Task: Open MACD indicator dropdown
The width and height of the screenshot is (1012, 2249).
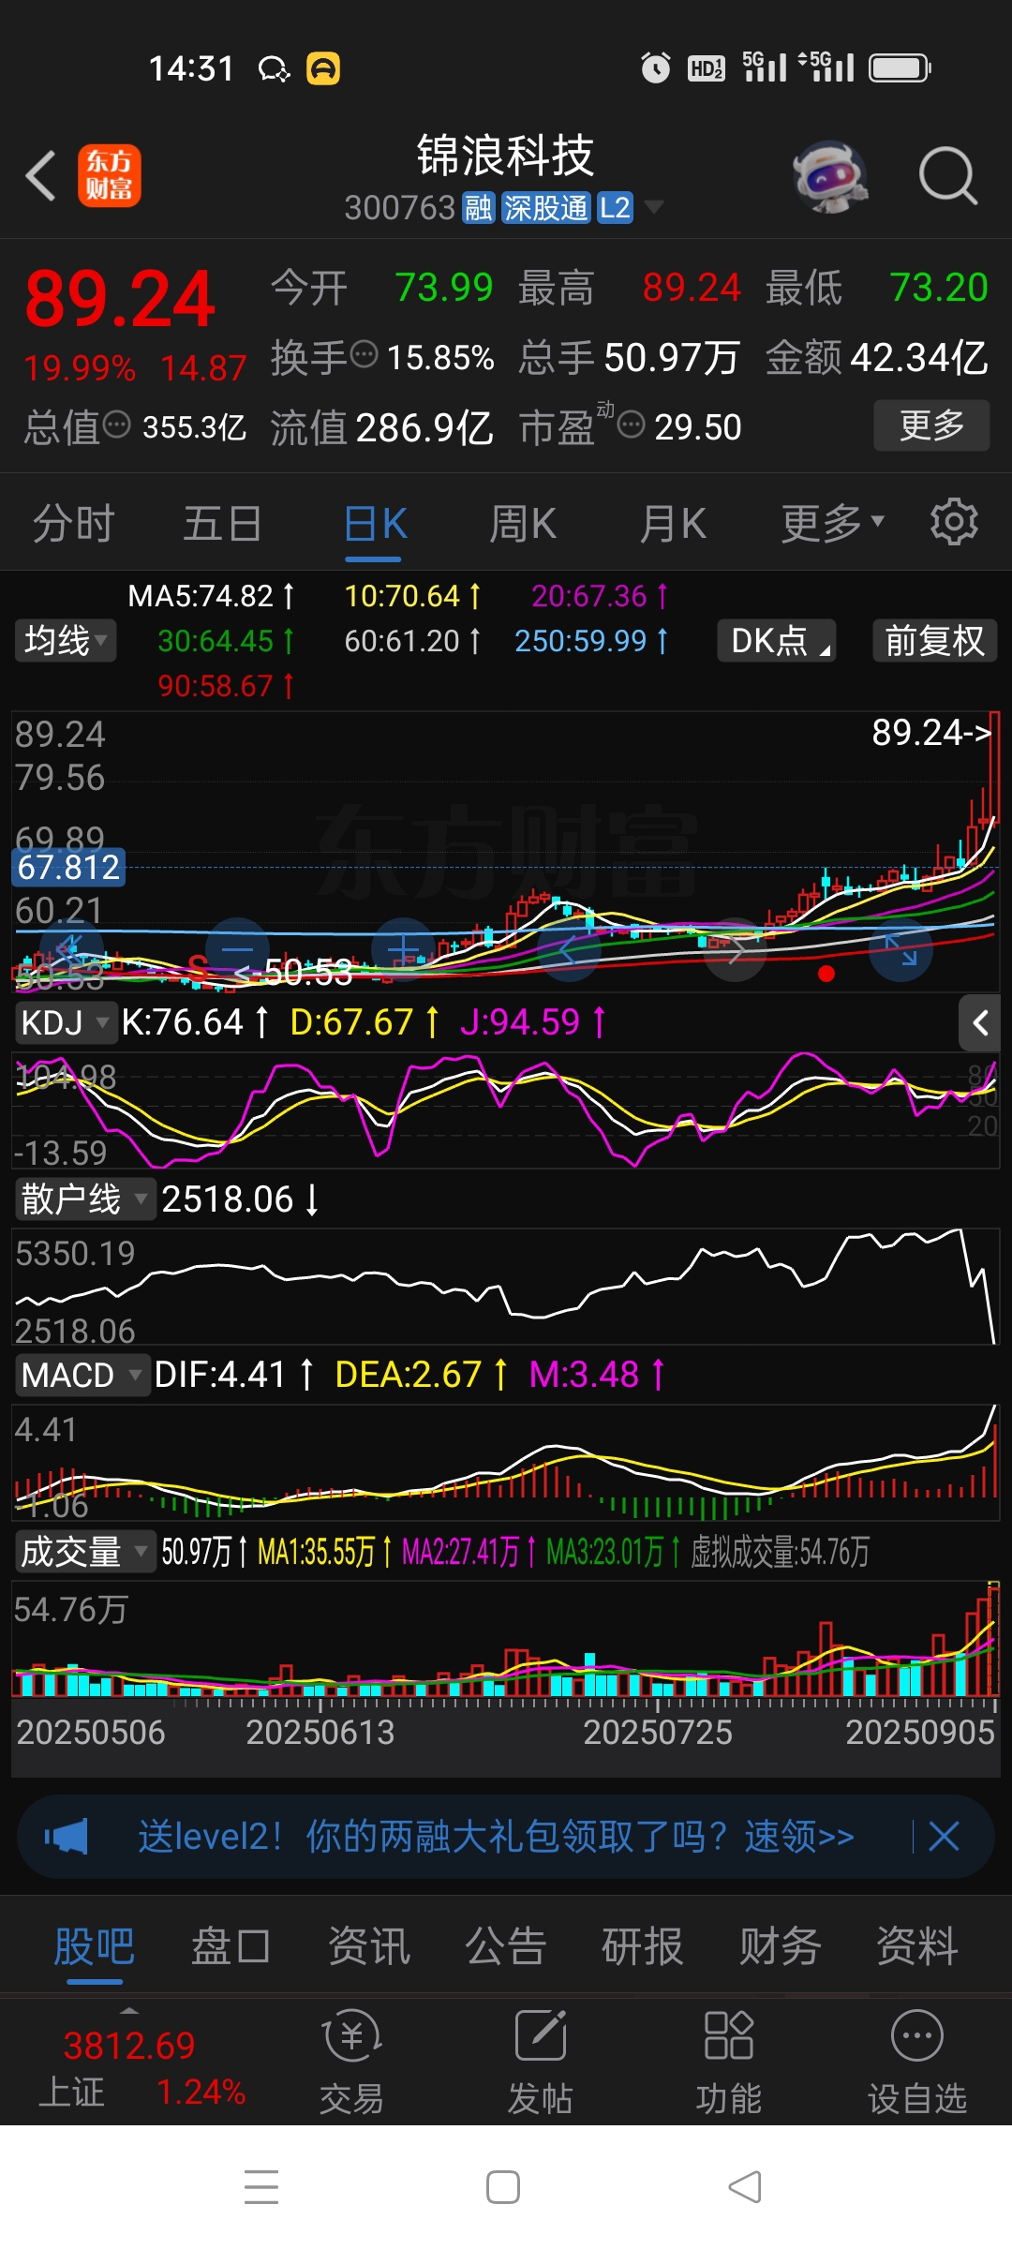Action: pos(82,1376)
